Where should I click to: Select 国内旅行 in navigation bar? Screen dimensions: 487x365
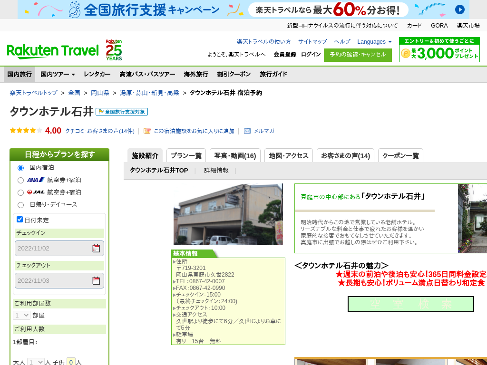19,74
